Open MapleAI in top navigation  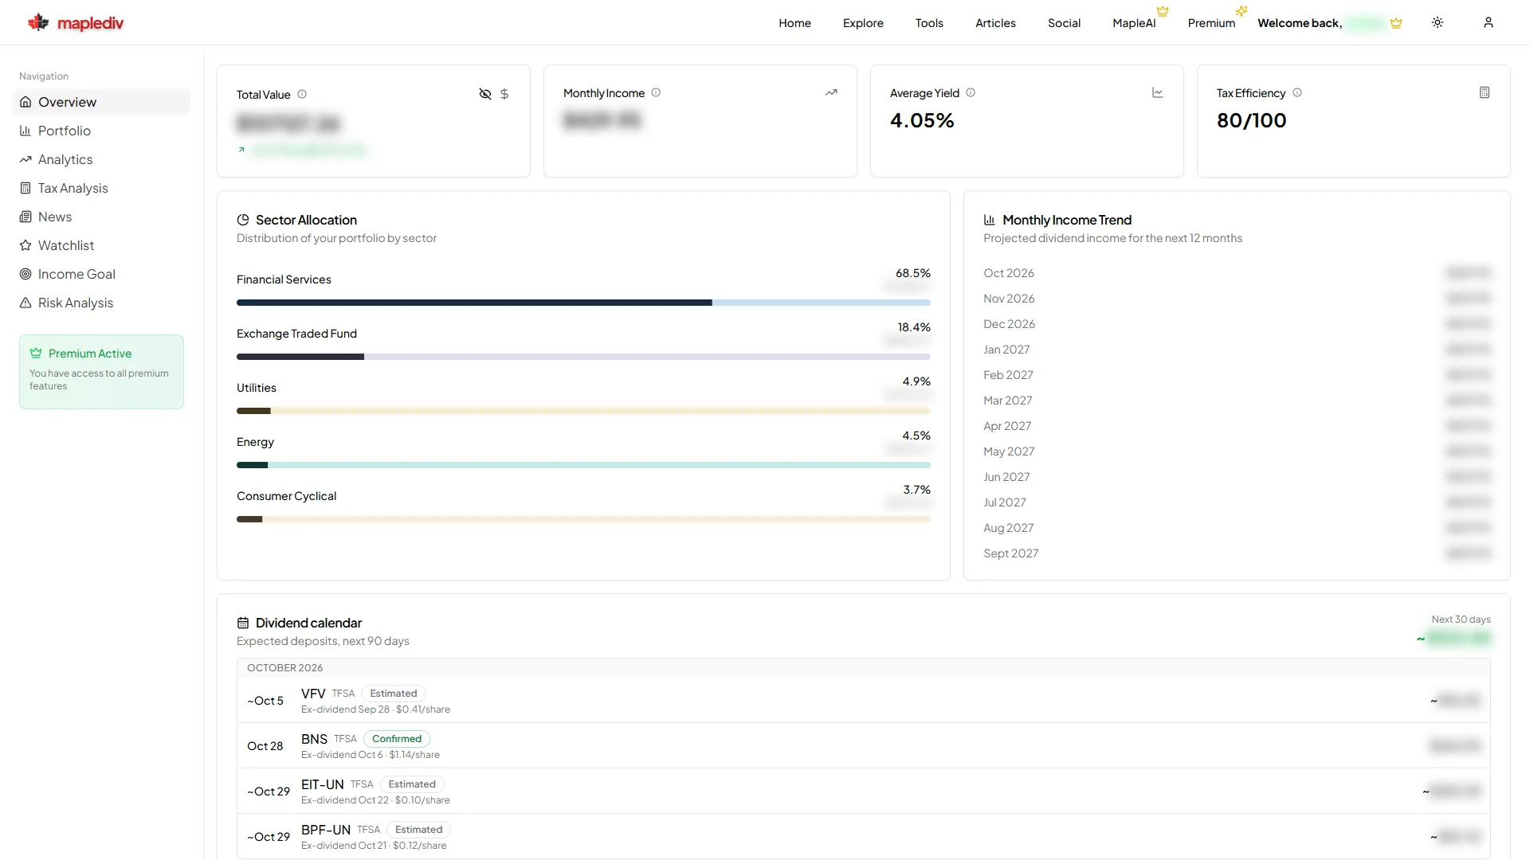point(1134,23)
